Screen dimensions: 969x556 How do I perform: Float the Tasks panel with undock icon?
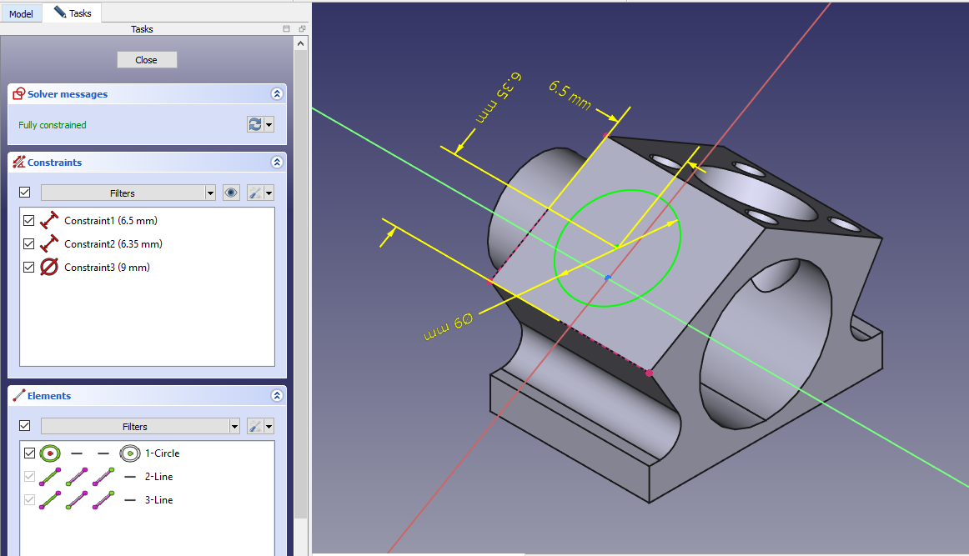pos(301,29)
